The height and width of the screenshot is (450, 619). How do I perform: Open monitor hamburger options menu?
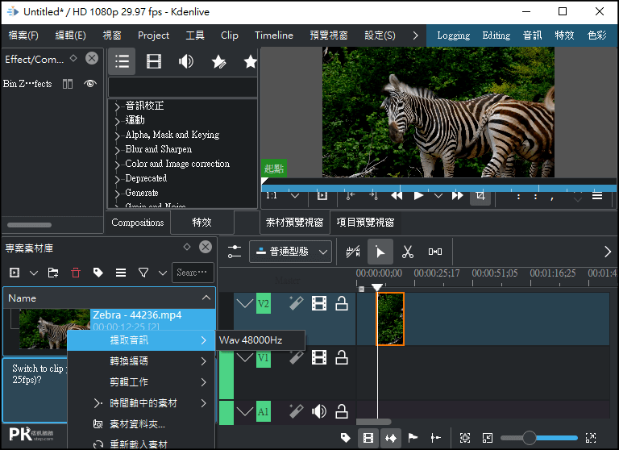coord(597,196)
